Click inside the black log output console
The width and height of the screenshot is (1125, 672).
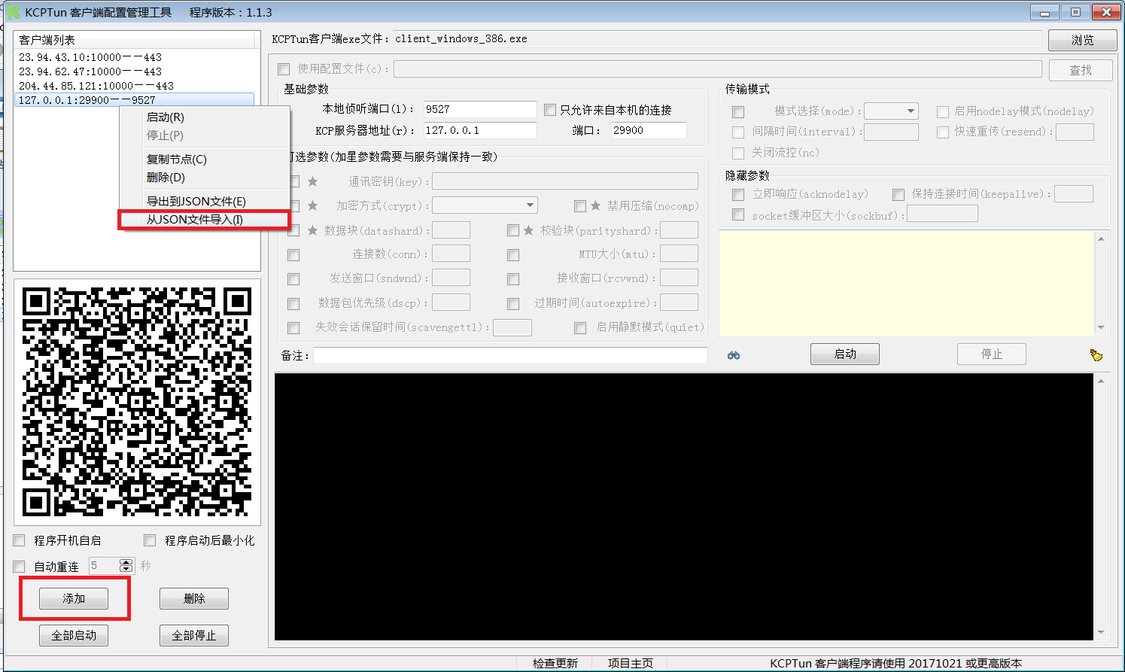pos(683,506)
